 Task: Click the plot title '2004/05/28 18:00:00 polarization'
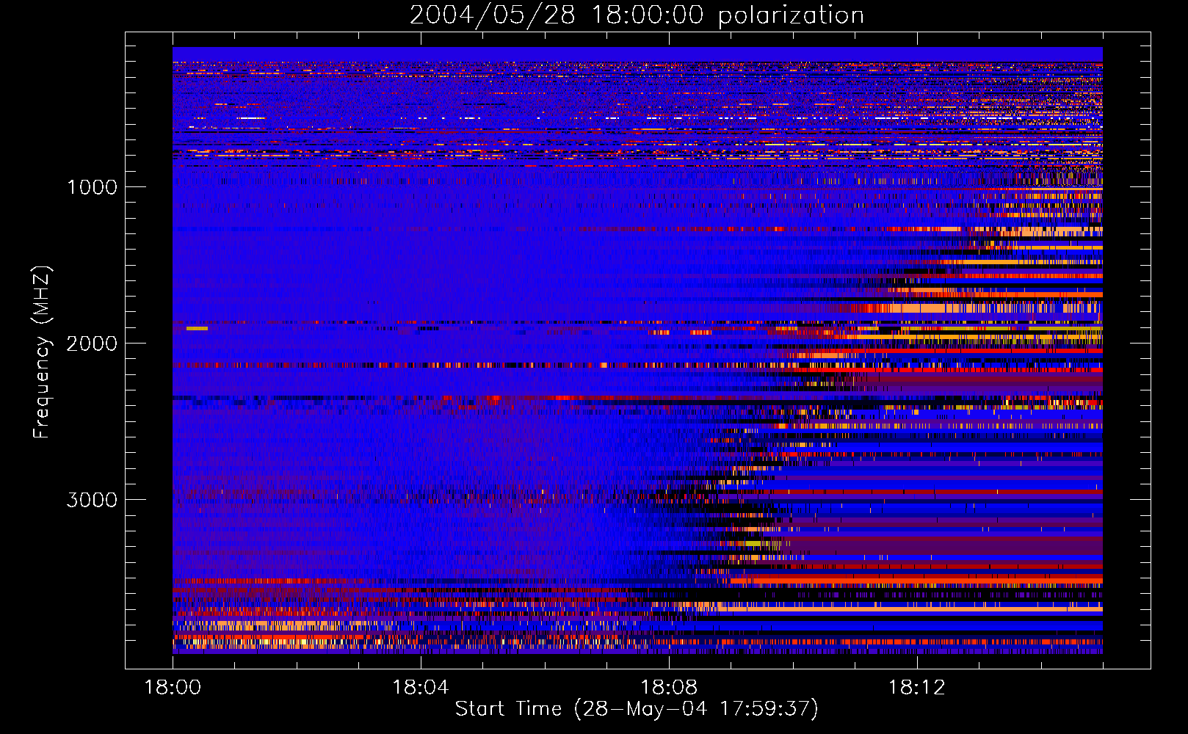pyautogui.click(x=637, y=15)
